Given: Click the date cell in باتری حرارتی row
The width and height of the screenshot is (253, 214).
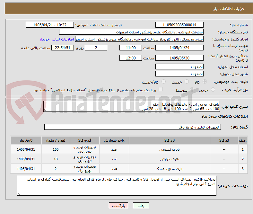Looking at the screenshot, I should click(26, 159).
